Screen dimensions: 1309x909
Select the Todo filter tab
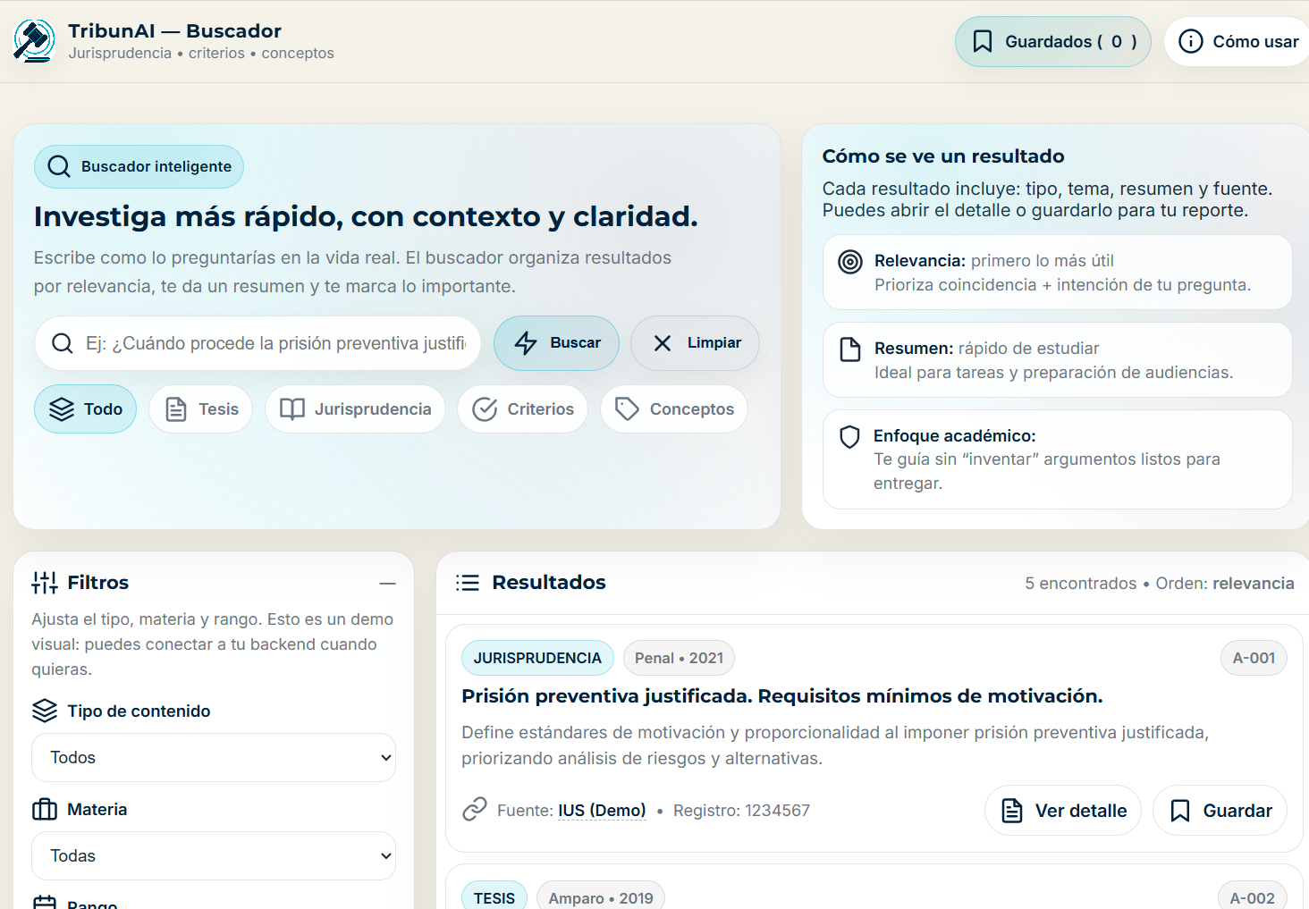(x=85, y=409)
